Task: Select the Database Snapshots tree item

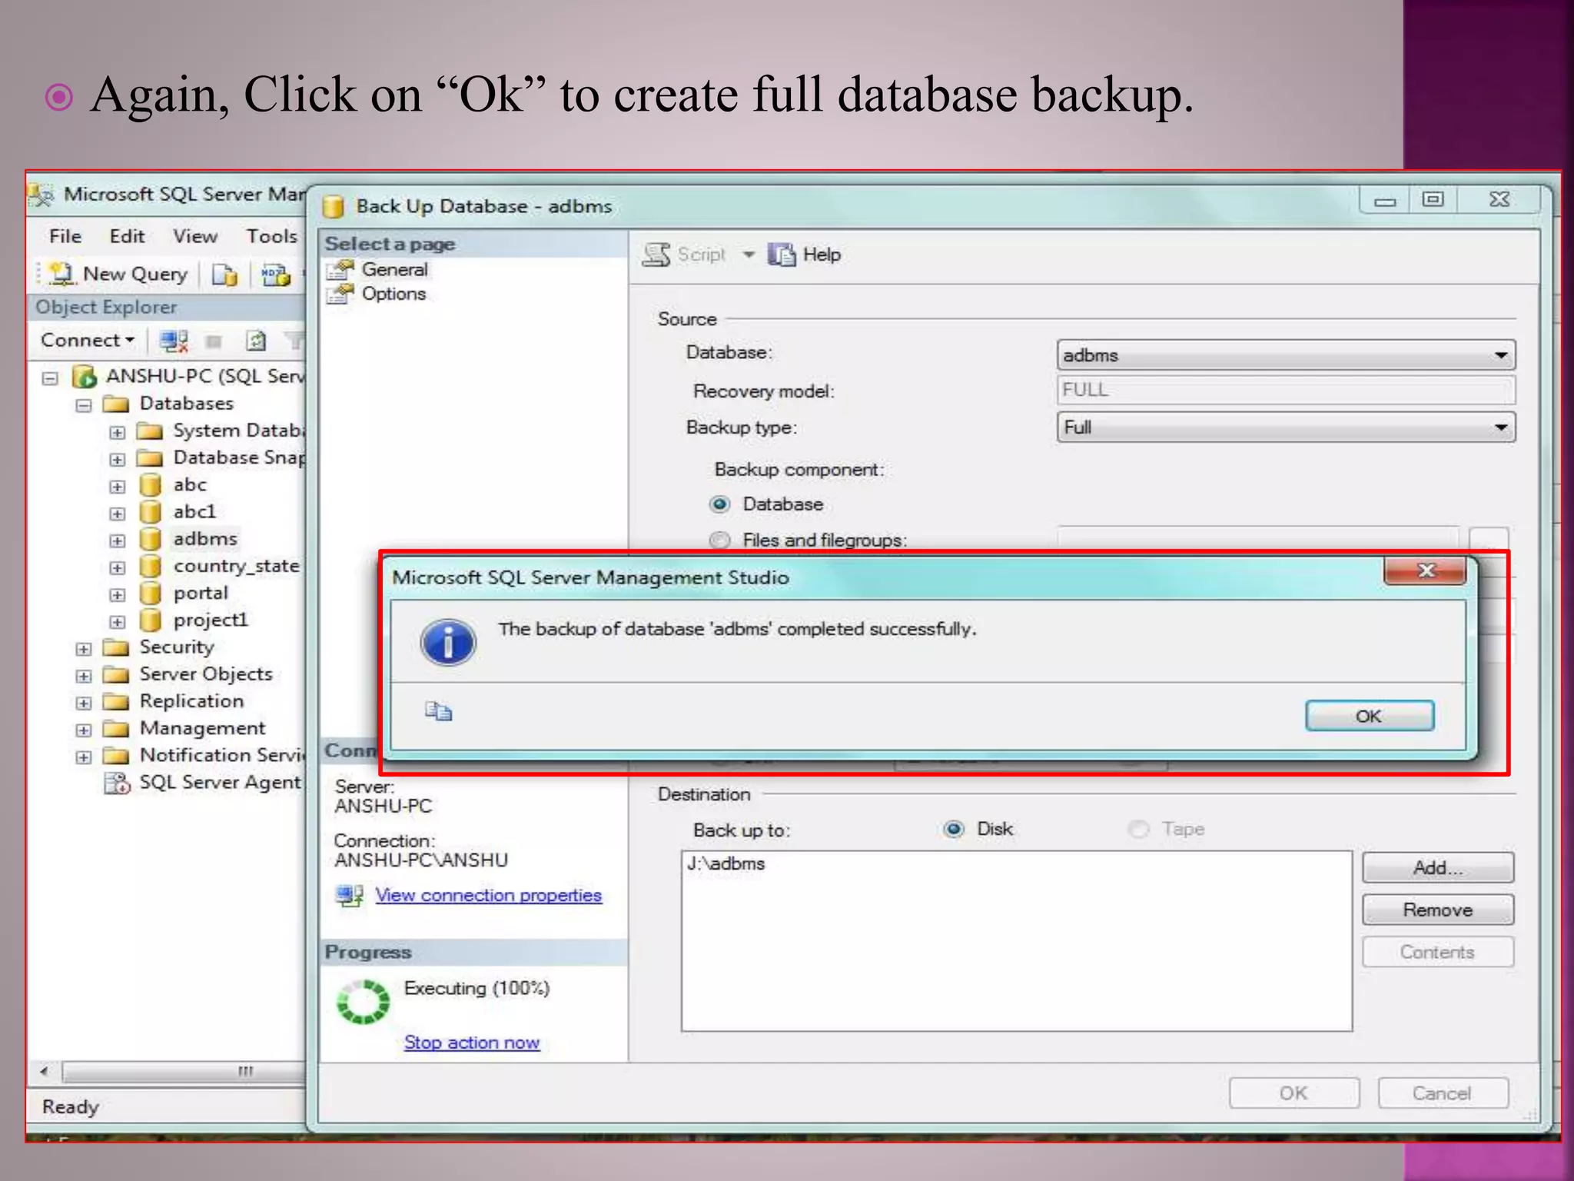Action: (238, 457)
